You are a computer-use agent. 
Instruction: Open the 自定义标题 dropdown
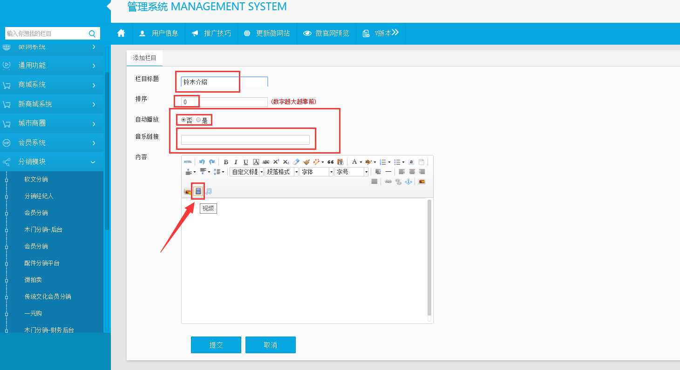pos(246,172)
